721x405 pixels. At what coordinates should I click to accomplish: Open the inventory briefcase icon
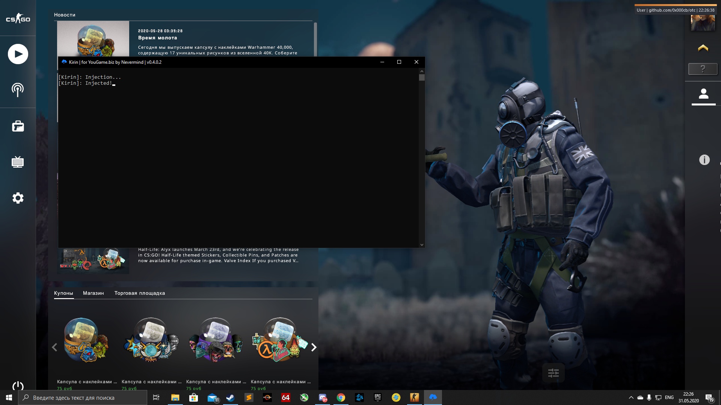tap(18, 126)
